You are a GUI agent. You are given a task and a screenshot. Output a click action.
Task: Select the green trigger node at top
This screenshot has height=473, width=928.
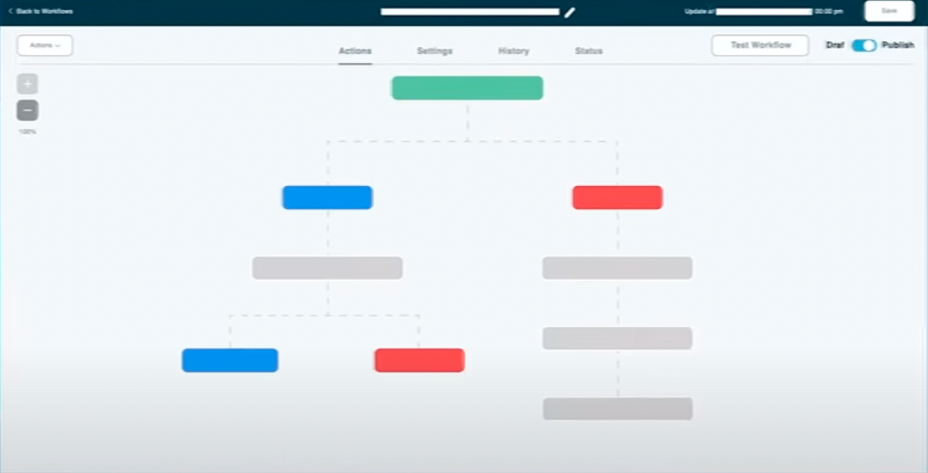point(467,88)
